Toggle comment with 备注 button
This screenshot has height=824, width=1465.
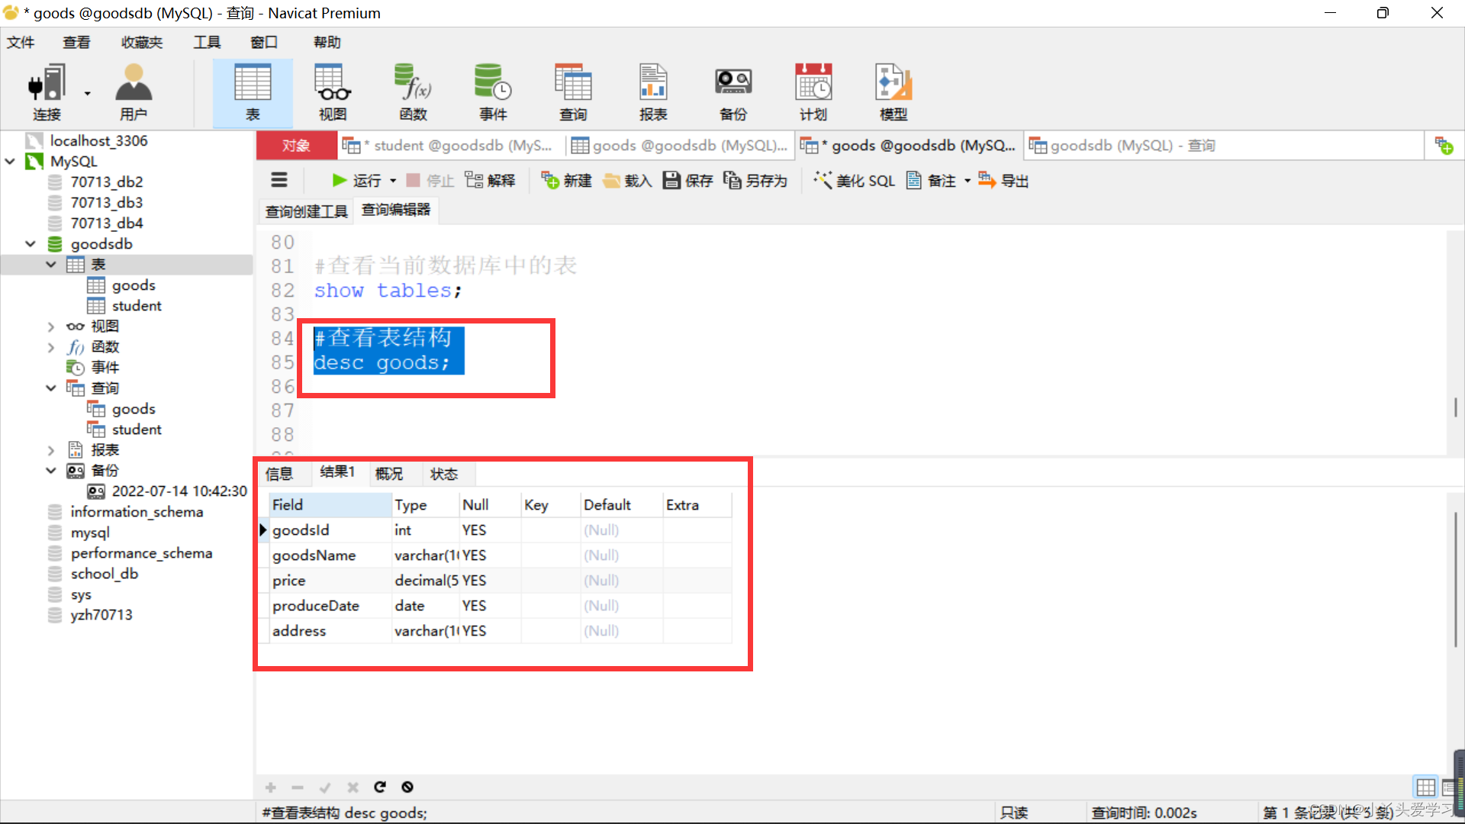[931, 180]
